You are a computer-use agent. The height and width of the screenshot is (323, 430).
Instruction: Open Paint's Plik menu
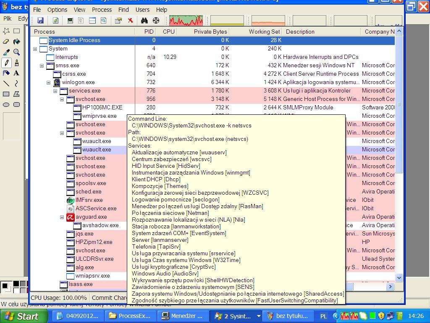tap(8, 19)
